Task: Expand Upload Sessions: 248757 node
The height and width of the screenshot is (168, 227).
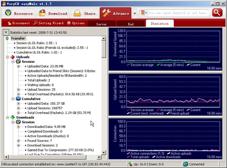Action: [x=19, y=108]
